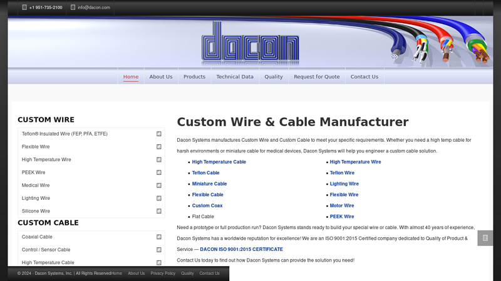
Task: Click the CUSTOM CABLE sidebar heading
Action: [48, 223]
